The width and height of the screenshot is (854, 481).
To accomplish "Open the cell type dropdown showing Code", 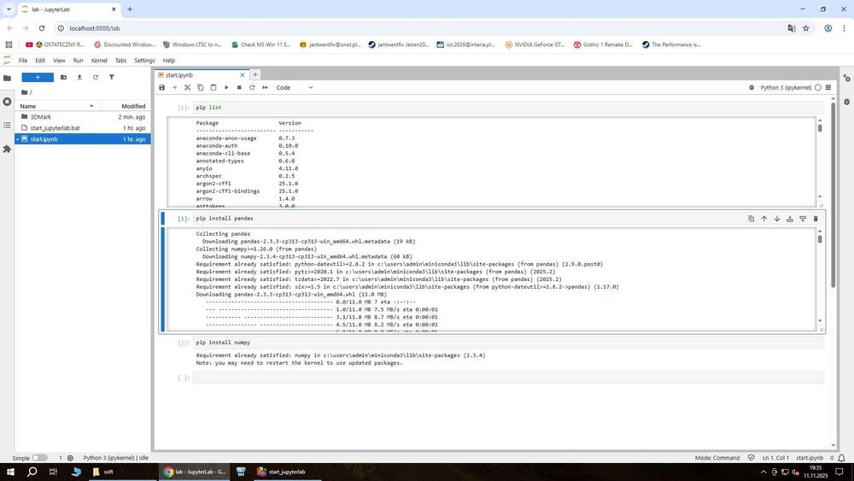I will 294,87.
